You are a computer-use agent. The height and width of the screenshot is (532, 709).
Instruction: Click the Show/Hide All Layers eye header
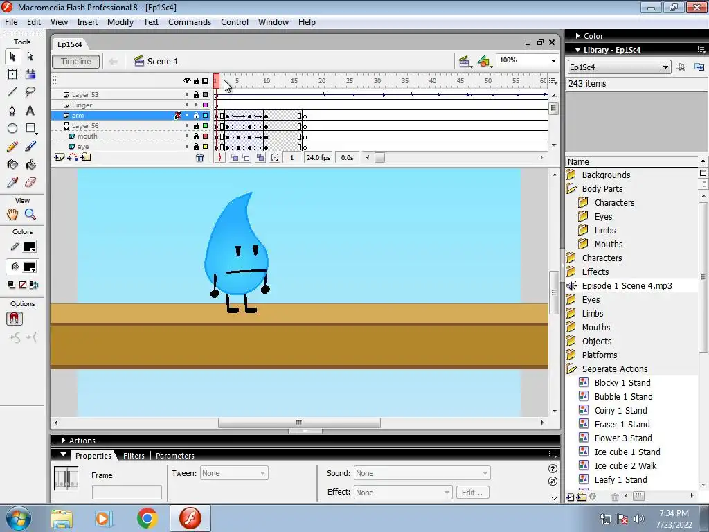pyautogui.click(x=187, y=80)
